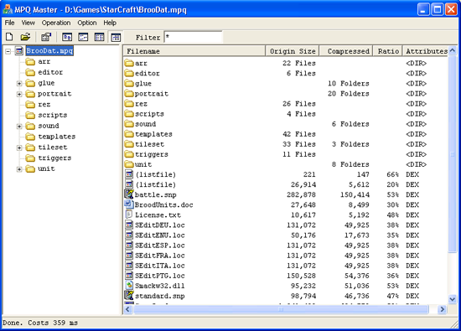
Task: Select the SEditENU.loc file name
Action: [x=159, y=235]
